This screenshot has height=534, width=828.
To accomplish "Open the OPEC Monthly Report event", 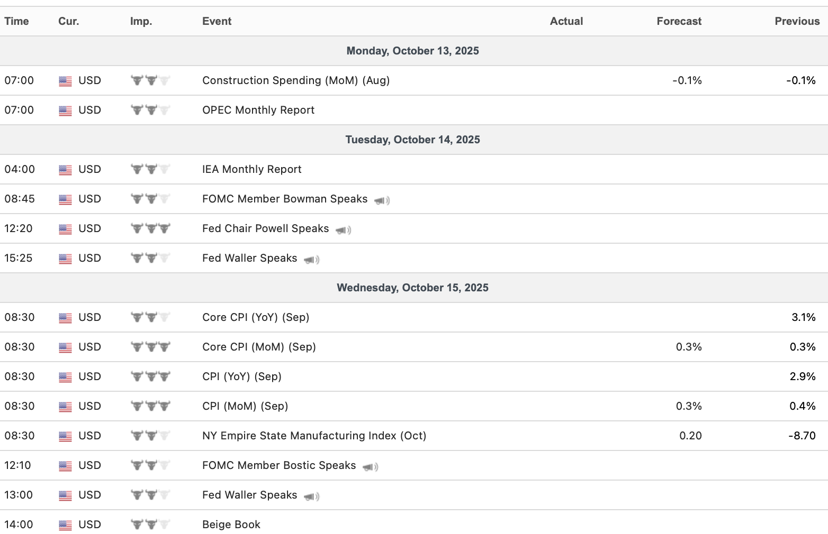I will tap(258, 110).
